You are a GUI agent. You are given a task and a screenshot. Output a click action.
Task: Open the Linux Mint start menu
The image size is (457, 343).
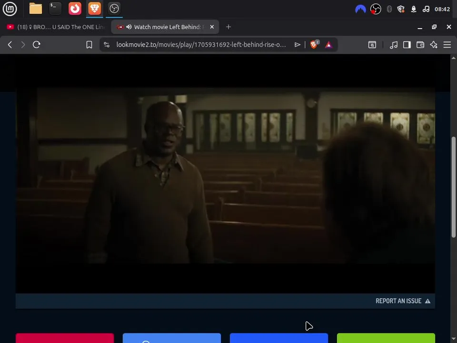click(x=10, y=9)
